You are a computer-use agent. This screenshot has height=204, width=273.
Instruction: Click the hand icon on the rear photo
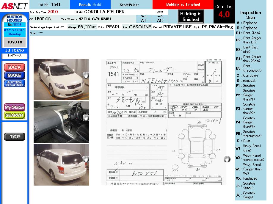point(86,159)
